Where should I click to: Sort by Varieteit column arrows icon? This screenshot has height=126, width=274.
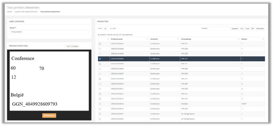(178, 39)
